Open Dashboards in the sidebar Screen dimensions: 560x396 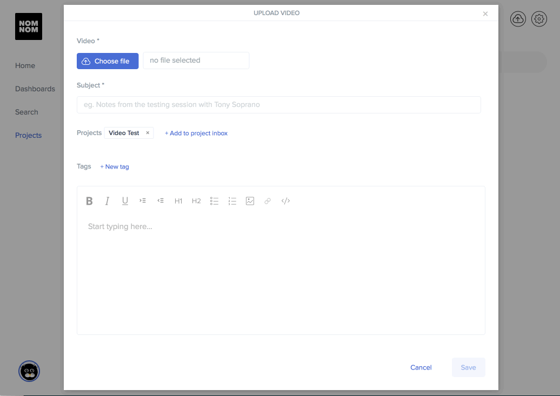tap(35, 89)
